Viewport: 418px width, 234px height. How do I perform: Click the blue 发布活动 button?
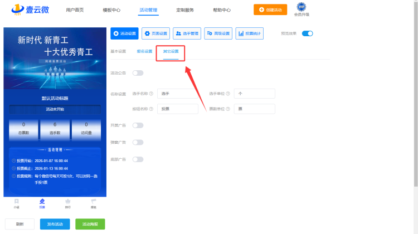55,224
